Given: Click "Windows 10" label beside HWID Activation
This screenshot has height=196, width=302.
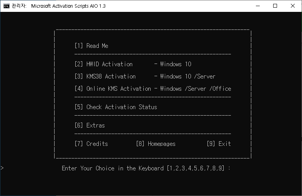Looking at the screenshot, I should pyautogui.click(x=176, y=64).
